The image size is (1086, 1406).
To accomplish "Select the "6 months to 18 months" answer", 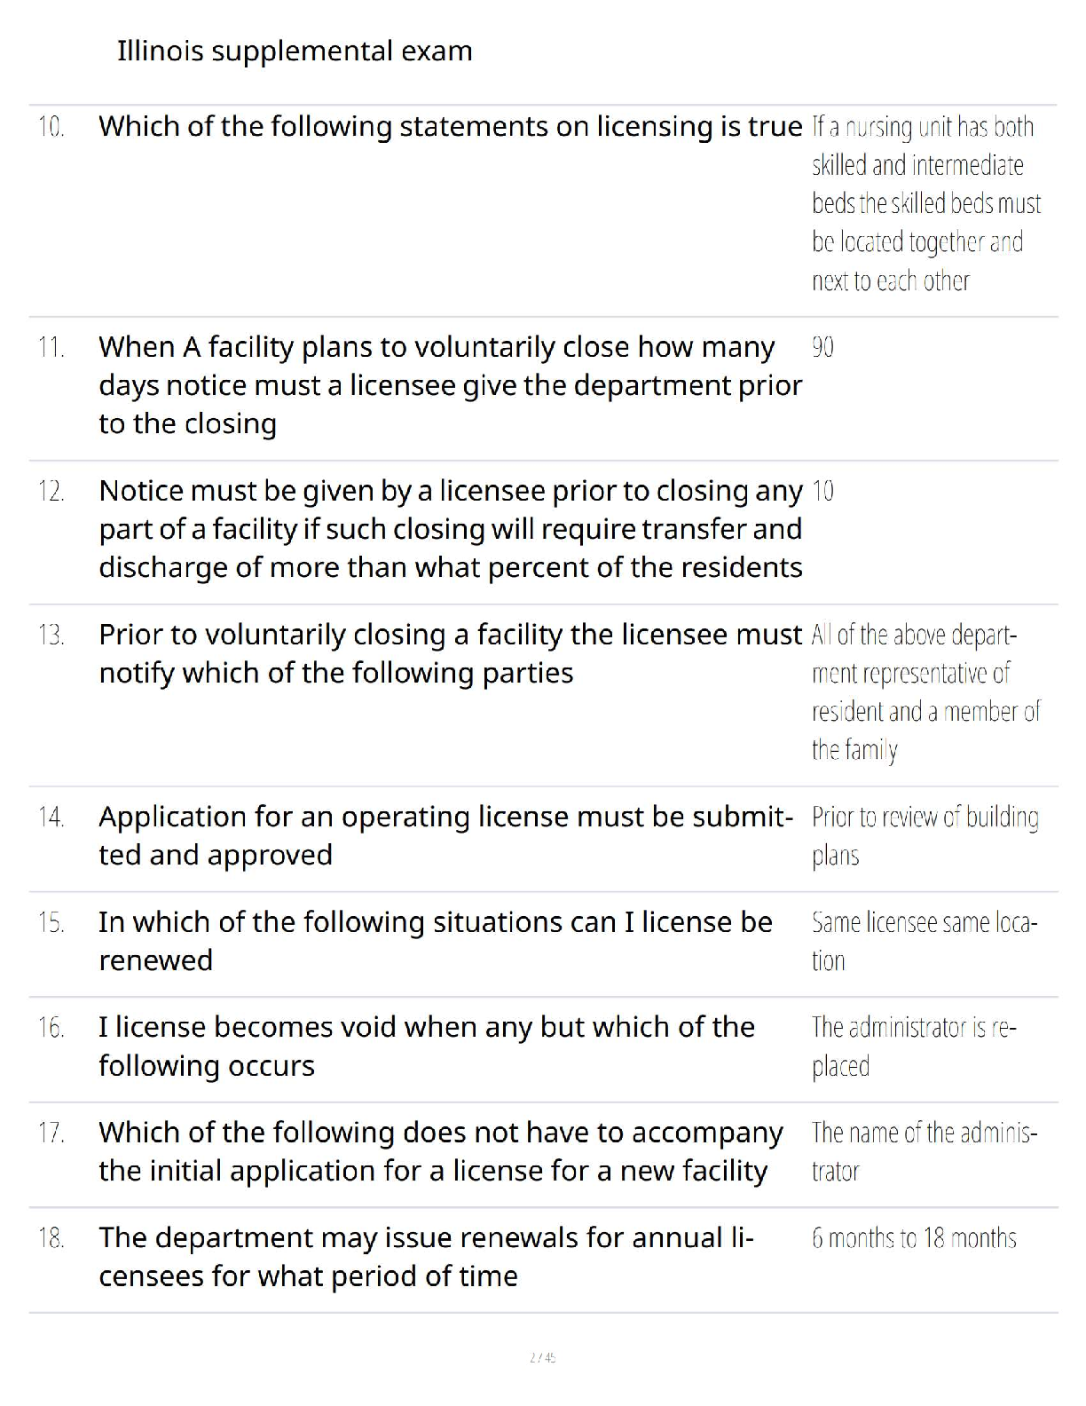I will tap(914, 1238).
